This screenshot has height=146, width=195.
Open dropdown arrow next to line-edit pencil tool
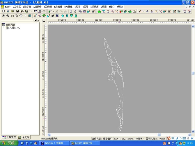click(144, 11)
